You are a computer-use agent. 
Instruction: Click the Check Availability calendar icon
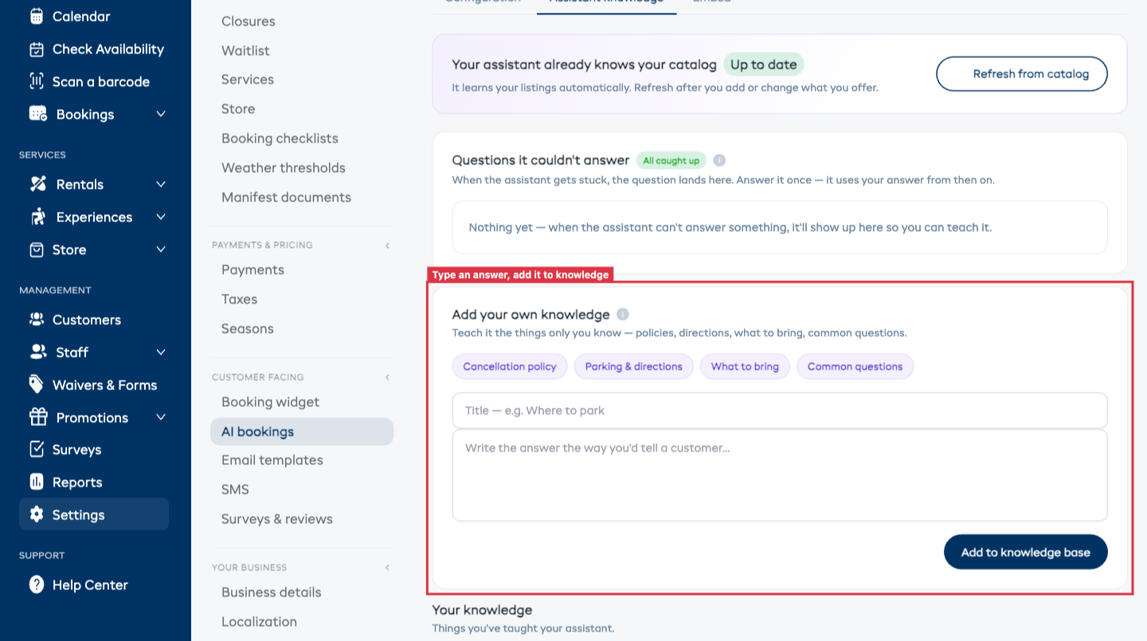point(37,49)
